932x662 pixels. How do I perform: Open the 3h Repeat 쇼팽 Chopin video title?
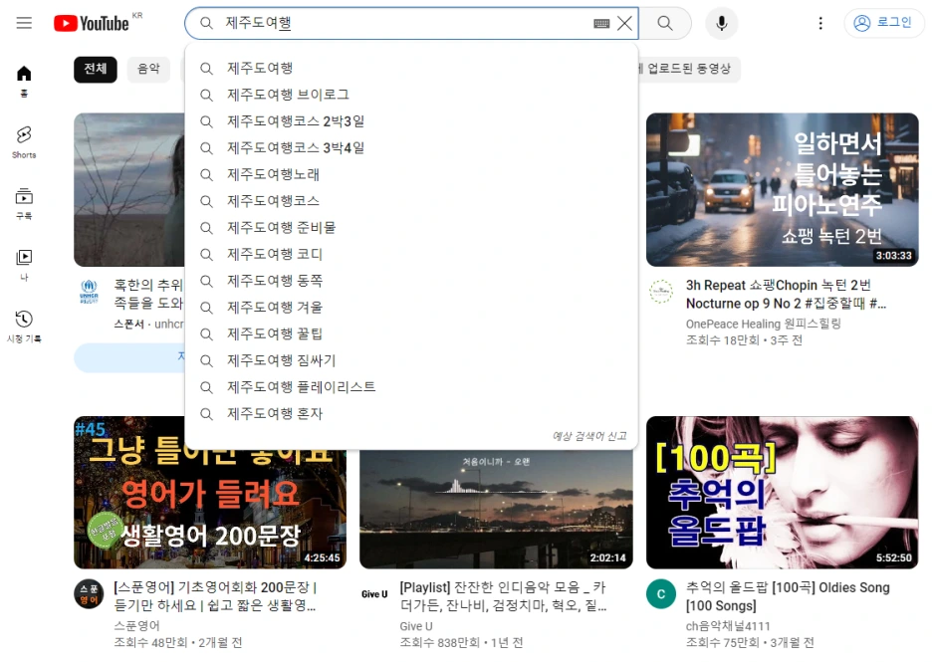click(x=786, y=294)
